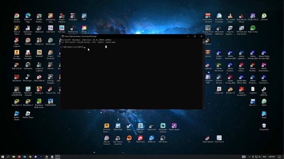Select the Adobe Acrobat DC desktop icon

[241, 91]
